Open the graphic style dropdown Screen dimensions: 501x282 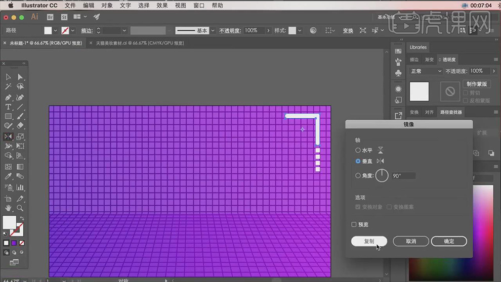pyautogui.click(x=300, y=31)
